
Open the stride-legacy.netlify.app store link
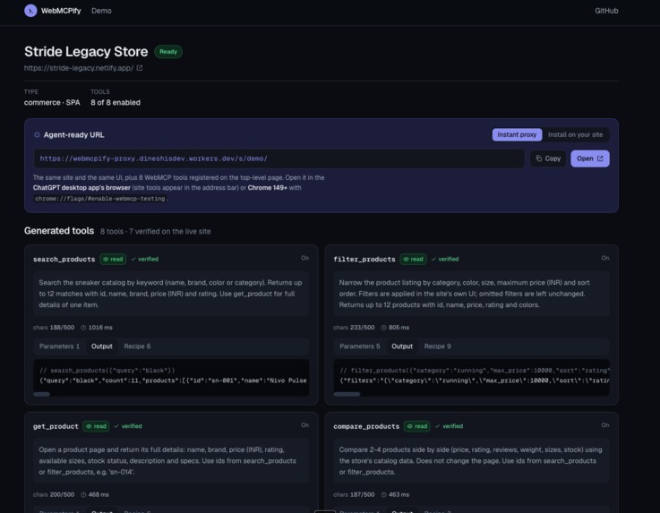[79, 68]
